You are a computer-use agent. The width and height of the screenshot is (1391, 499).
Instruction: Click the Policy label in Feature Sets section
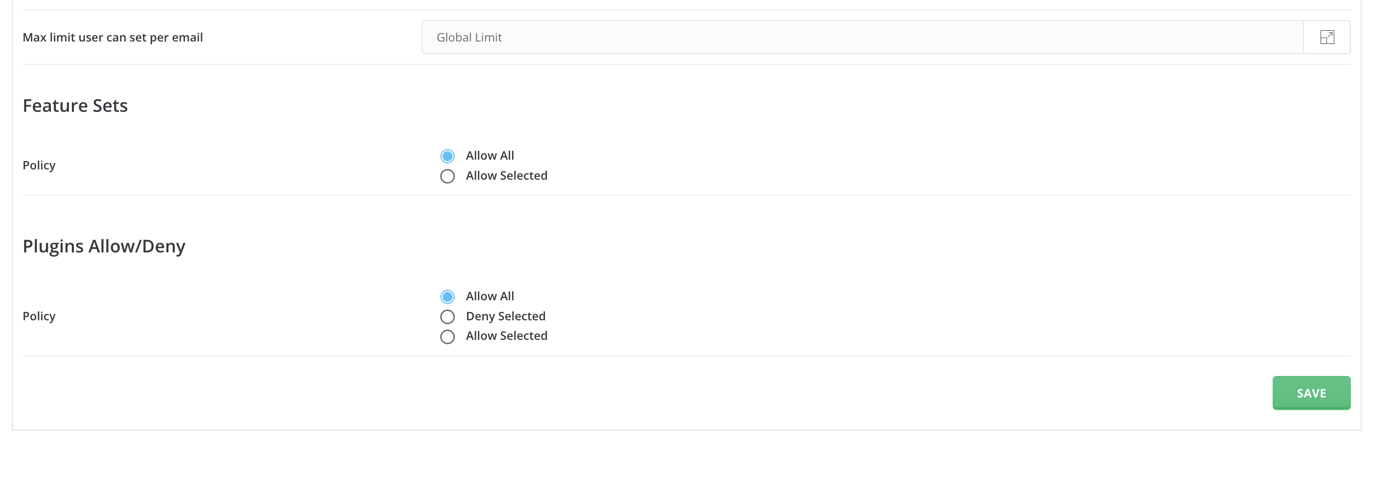click(x=39, y=166)
